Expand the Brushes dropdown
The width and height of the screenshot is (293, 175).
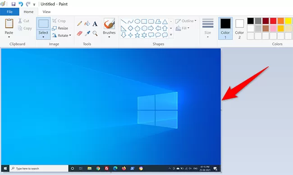pyautogui.click(x=109, y=37)
